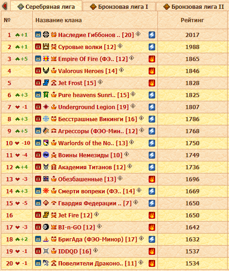Click snowflake emblem of Бесстрашные Викинги
The image size is (229, 271).
point(46,119)
